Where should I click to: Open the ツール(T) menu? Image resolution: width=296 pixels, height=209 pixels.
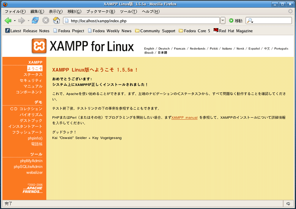128,11
